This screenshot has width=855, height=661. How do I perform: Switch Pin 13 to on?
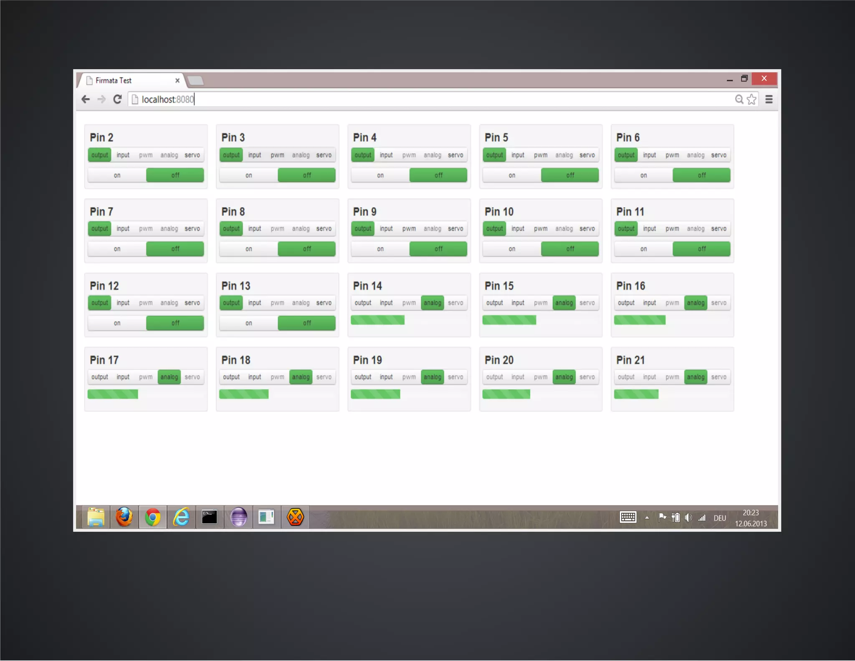point(249,323)
